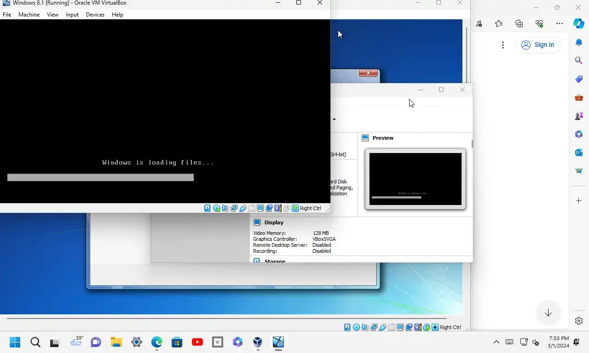Open notifications bell in Edge sidebar

[x=579, y=43]
